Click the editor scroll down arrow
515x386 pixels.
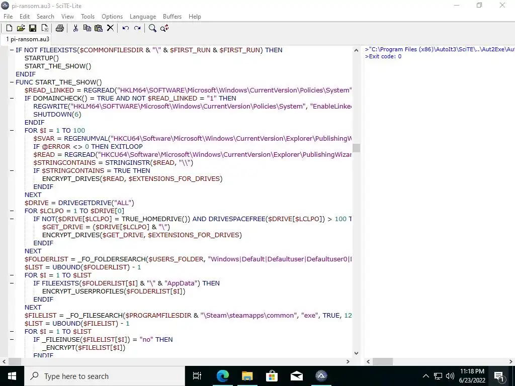click(357, 353)
